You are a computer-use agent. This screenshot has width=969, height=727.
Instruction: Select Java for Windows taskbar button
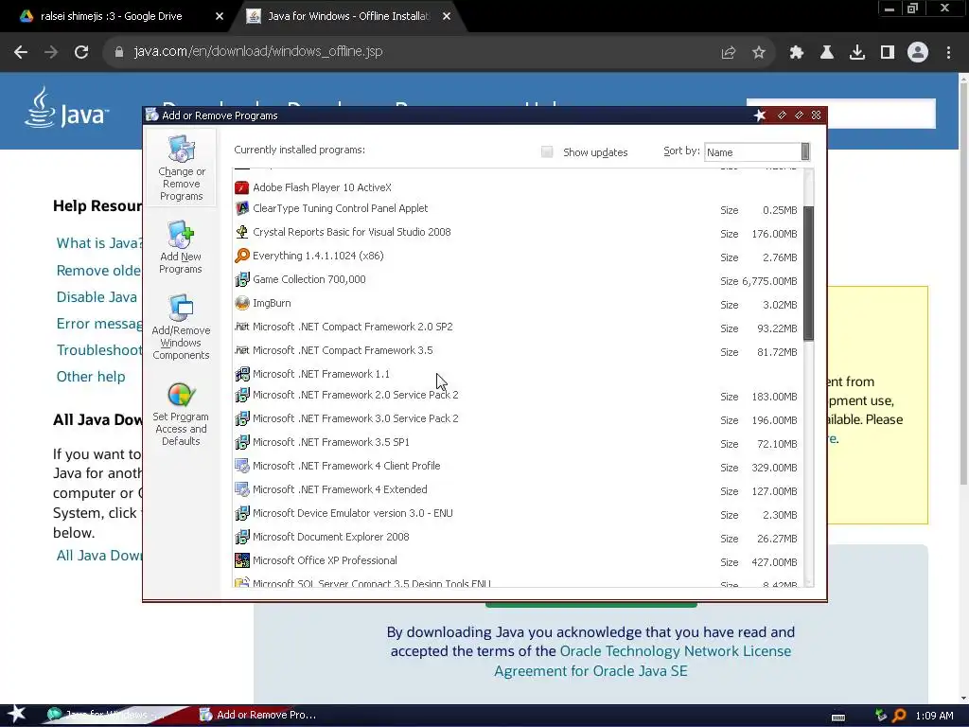[106, 715]
